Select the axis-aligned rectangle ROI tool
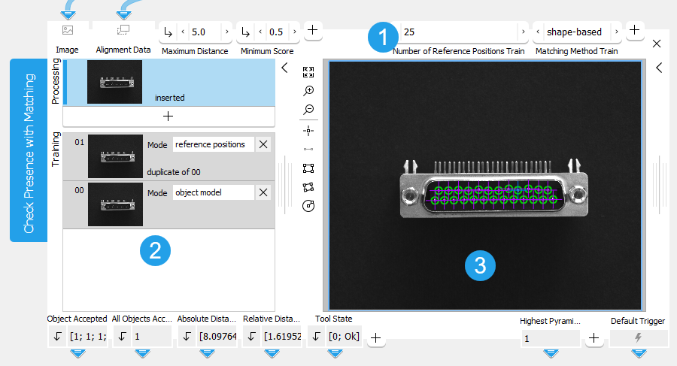The width and height of the screenshot is (677, 366). [x=308, y=168]
